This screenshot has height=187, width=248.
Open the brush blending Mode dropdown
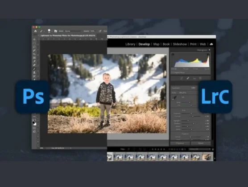pyautogui.click(x=74, y=31)
